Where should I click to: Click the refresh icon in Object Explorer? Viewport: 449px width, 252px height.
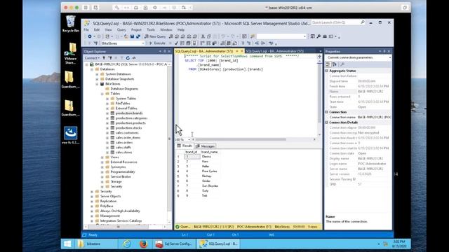[x=128, y=58]
